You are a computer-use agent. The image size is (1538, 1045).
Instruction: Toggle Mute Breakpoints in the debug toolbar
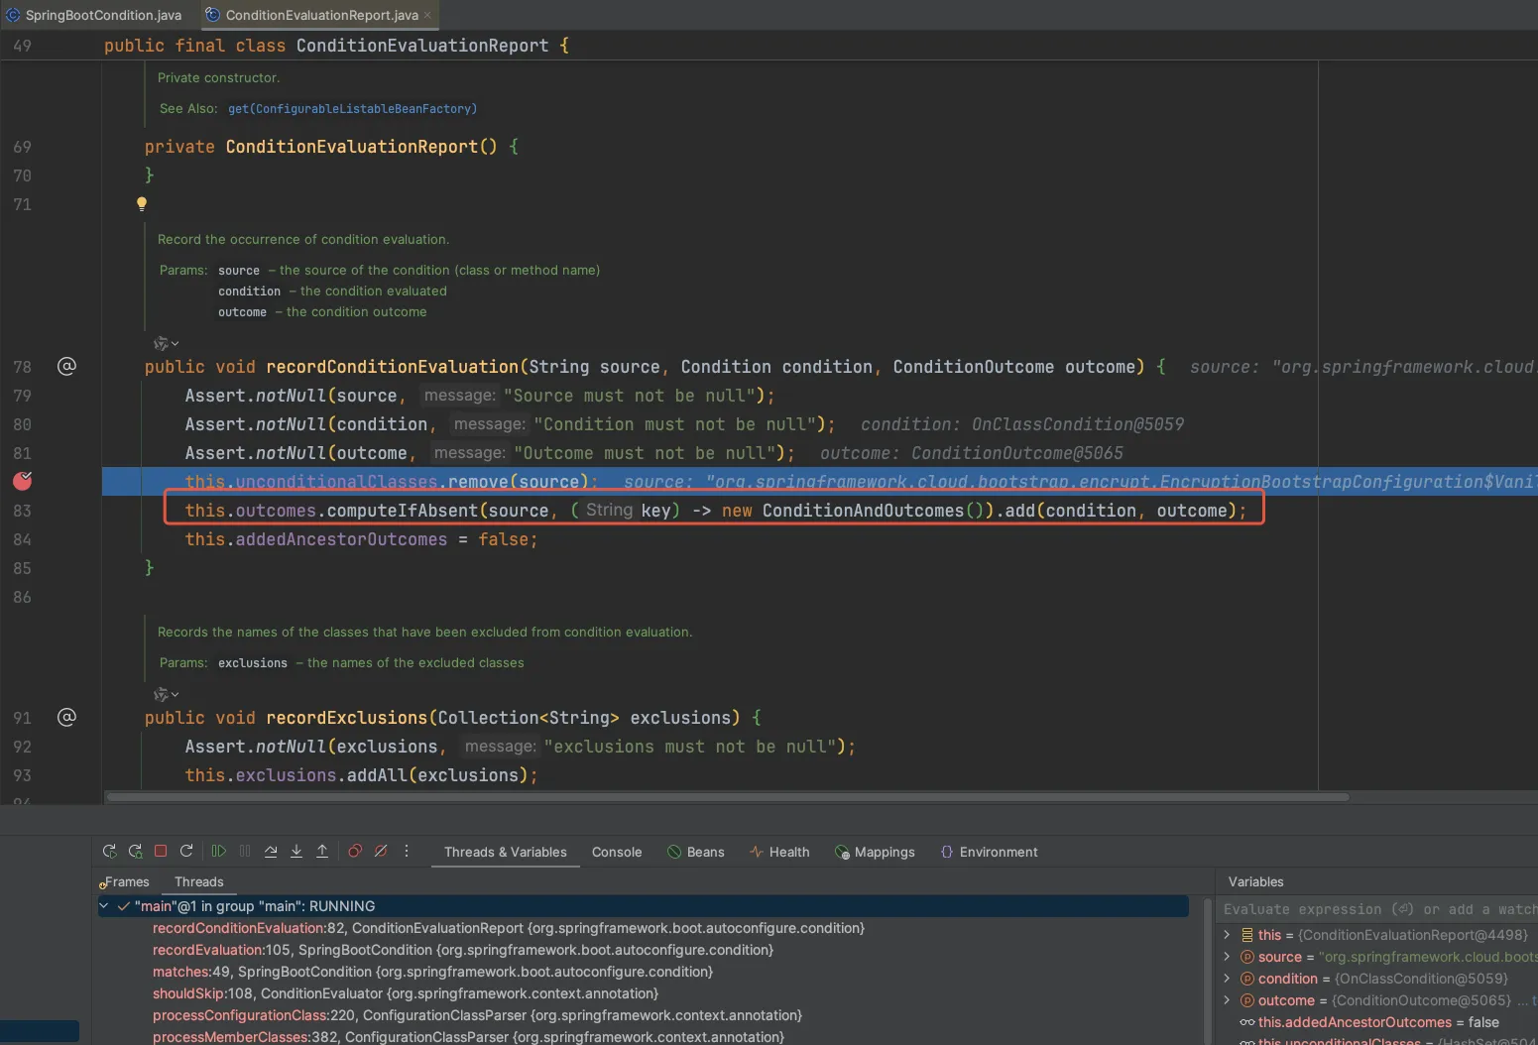[381, 851]
